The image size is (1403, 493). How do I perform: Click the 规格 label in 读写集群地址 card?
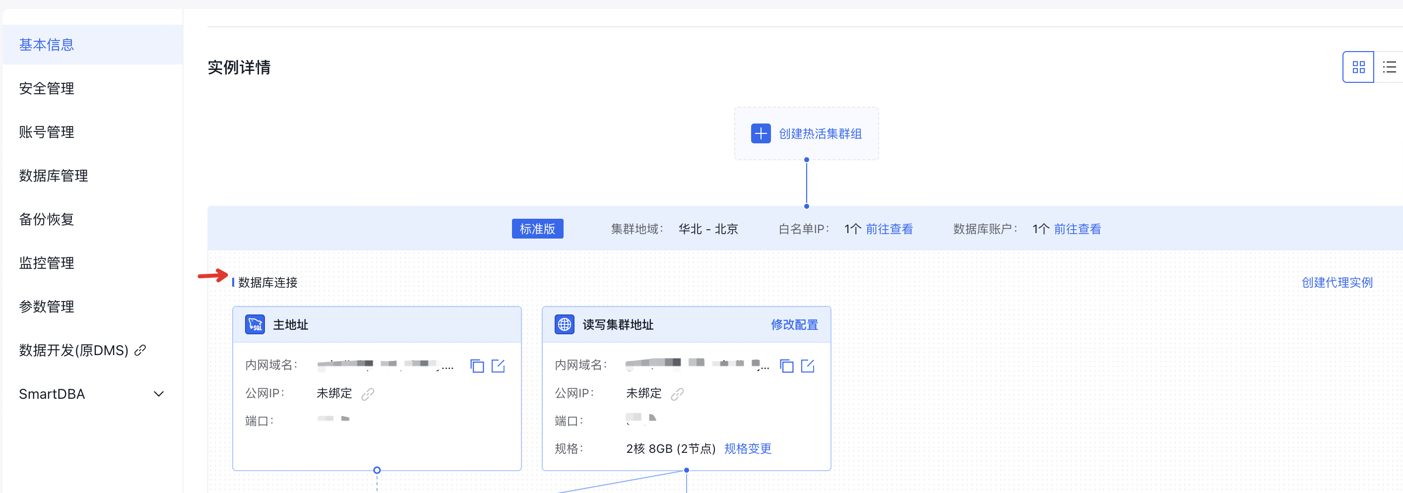click(x=569, y=448)
